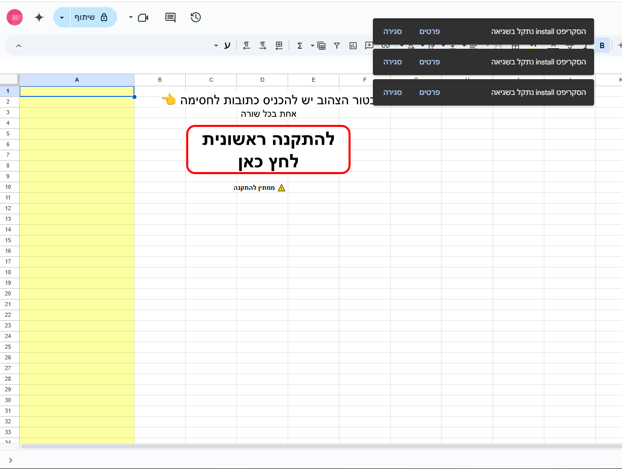Insert a chart with the chart icon
The height and width of the screenshot is (469, 622).
353,46
